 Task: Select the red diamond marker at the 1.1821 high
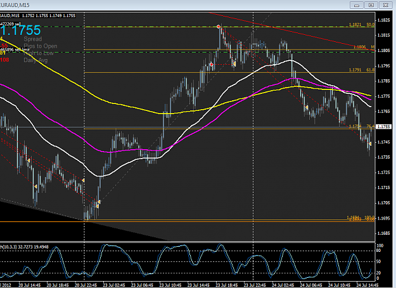point(219,27)
